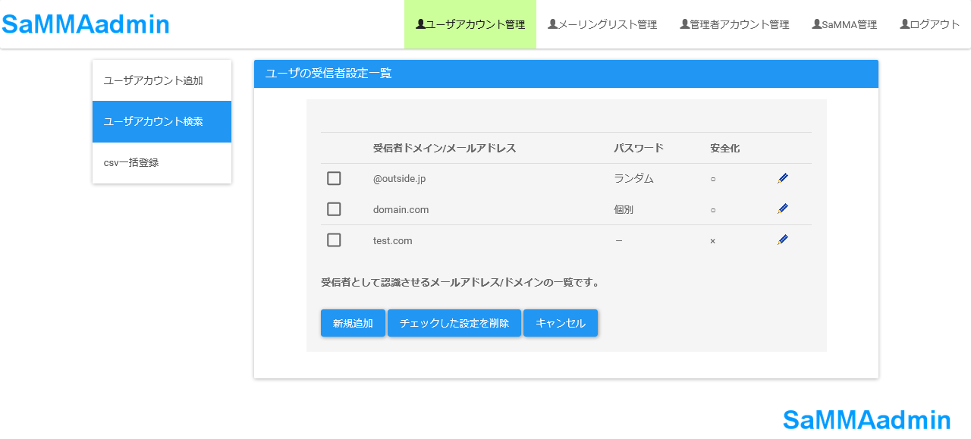Click the pencil edit icon for @outside.jp
The image size is (971, 439).
(783, 178)
